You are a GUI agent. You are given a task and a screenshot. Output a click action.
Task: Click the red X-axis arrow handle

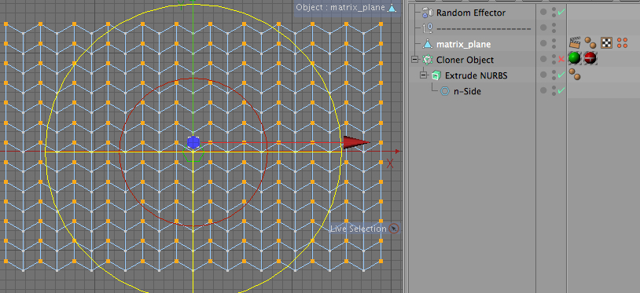[356, 143]
